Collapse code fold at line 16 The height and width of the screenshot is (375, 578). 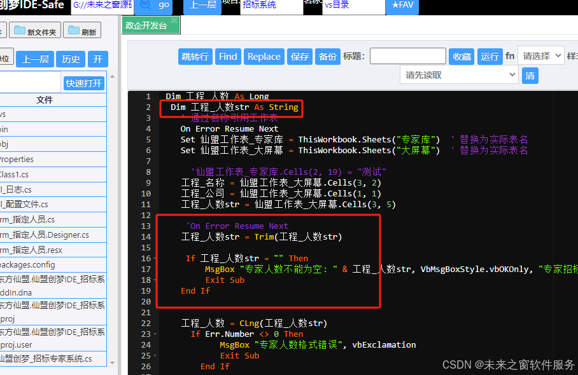155,259
